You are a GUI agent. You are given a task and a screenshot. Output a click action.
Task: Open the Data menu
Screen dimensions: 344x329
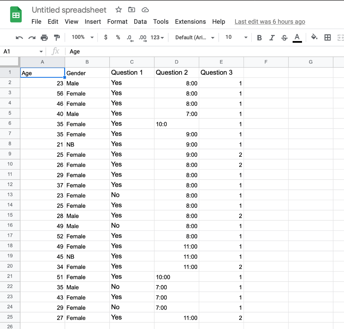point(140,22)
